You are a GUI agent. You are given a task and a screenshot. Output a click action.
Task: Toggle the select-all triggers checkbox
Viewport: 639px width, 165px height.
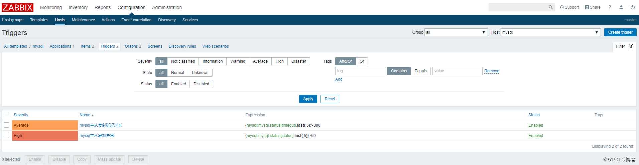[6, 115]
